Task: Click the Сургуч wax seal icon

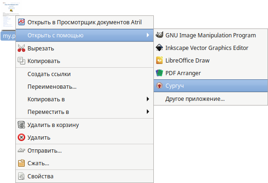Action: (159, 85)
